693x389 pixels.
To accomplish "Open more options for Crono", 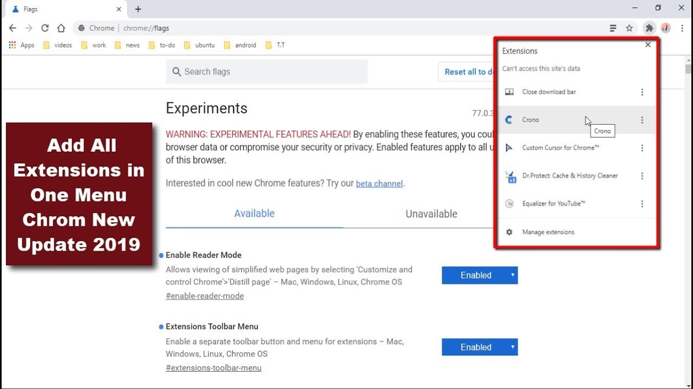I will 642,120.
